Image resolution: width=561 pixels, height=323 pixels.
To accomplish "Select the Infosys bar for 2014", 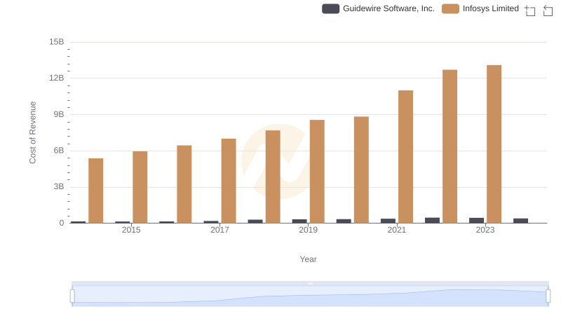I will point(96,191).
